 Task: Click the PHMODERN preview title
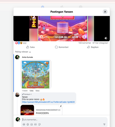42,113
